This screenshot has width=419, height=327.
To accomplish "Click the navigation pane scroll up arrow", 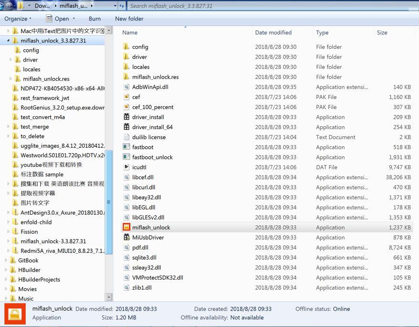I will 109,30.
